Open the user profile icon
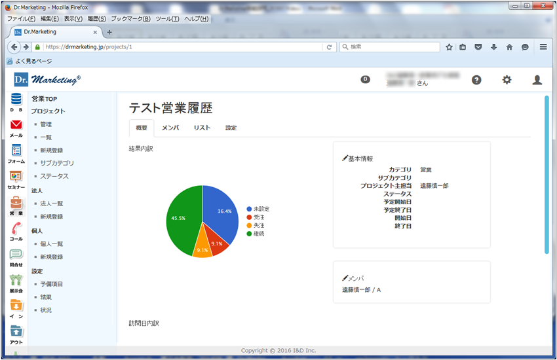557x360 pixels. coord(537,80)
